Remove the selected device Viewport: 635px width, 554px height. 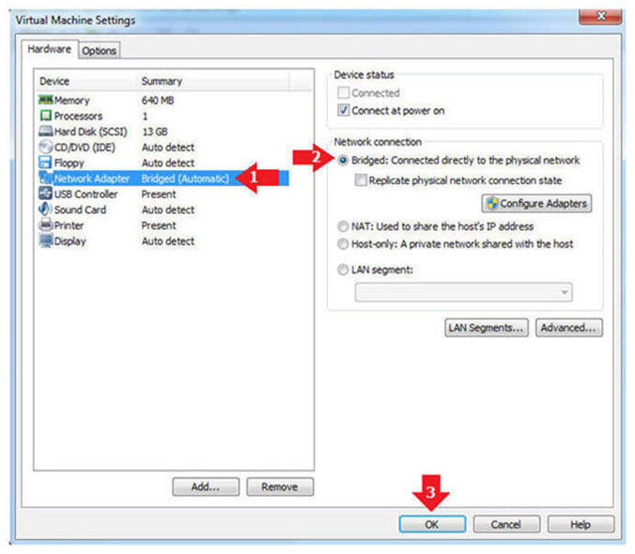pos(280,486)
